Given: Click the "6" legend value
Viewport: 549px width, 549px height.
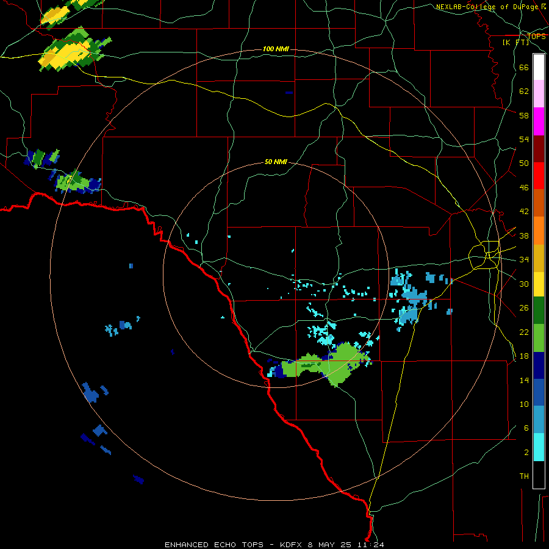Looking at the screenshot, I should click(526, 428).
